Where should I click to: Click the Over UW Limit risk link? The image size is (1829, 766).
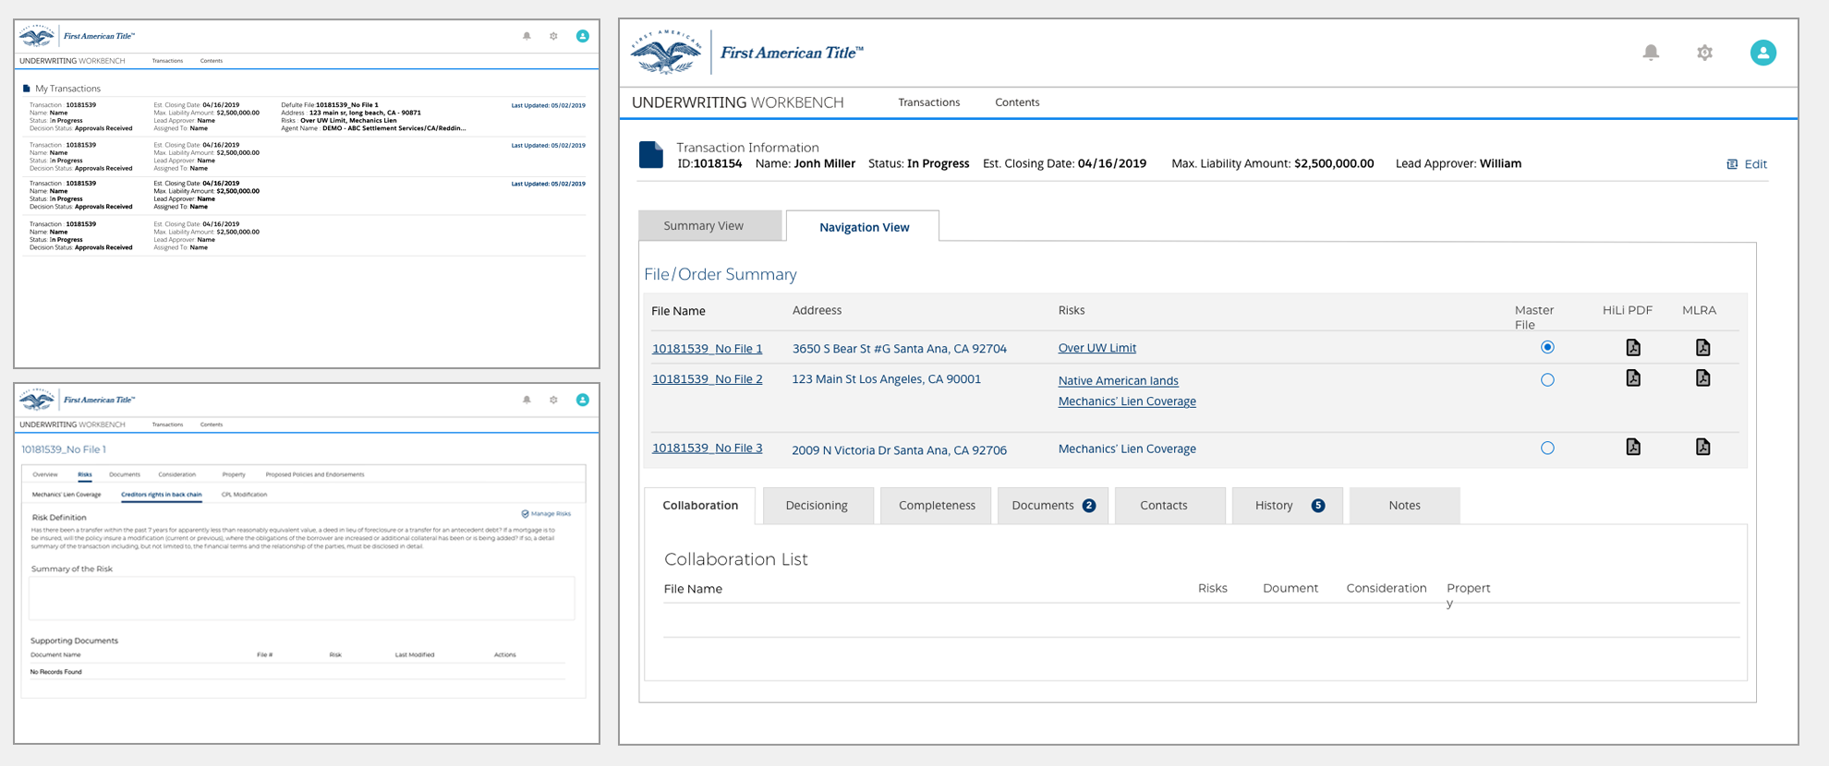(x=1096, y=348)
